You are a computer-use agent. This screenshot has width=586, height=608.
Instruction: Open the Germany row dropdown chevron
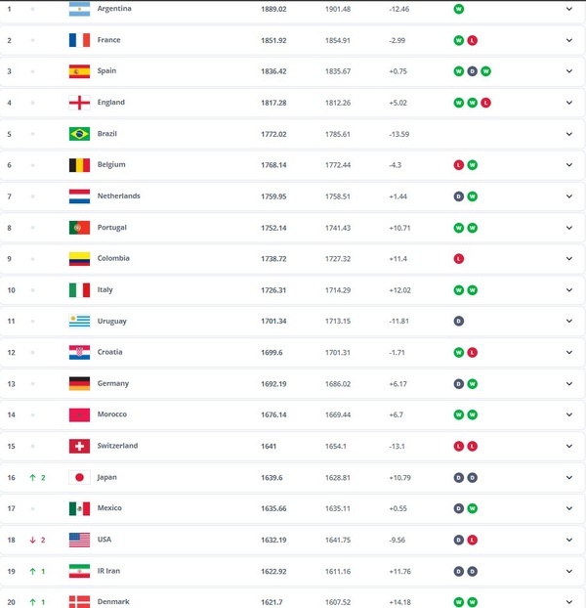569,383
